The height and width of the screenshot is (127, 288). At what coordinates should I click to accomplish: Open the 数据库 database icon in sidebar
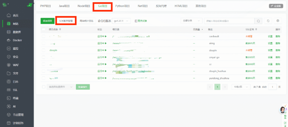click(x=9, y=32)
